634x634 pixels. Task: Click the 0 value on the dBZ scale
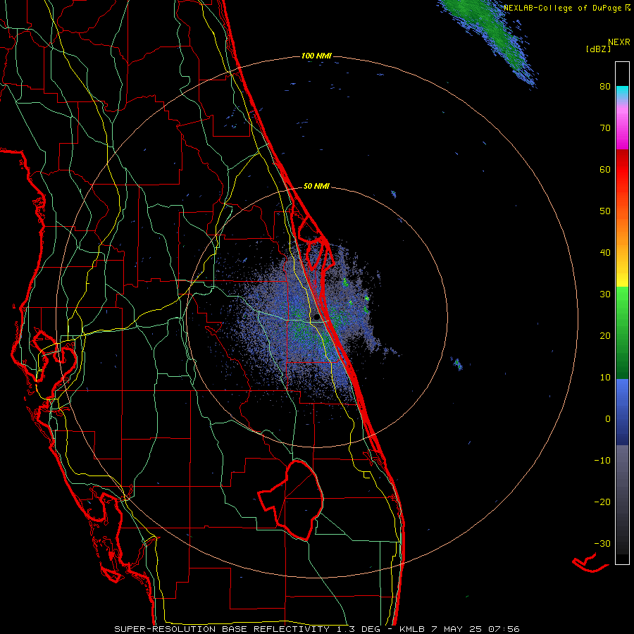click(x=608, y=419)
